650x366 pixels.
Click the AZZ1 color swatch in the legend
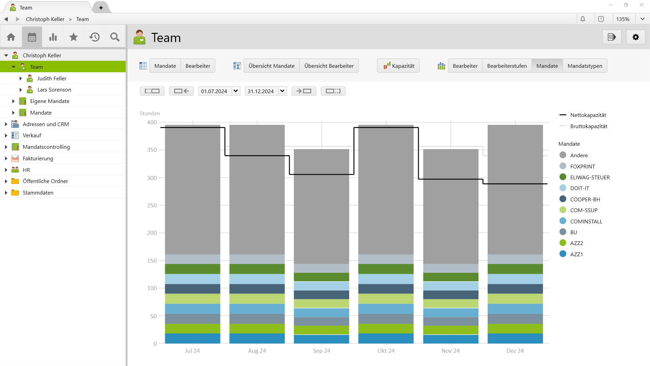[x=563, y=254]
